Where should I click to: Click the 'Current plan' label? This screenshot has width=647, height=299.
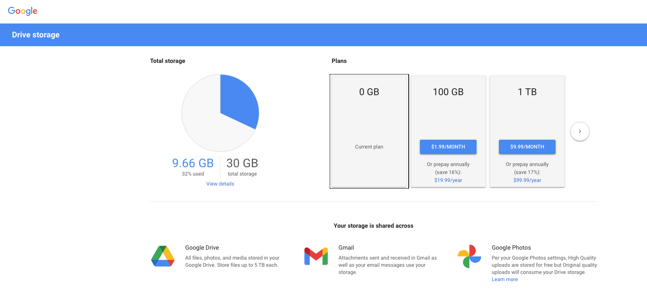point(369,147)
